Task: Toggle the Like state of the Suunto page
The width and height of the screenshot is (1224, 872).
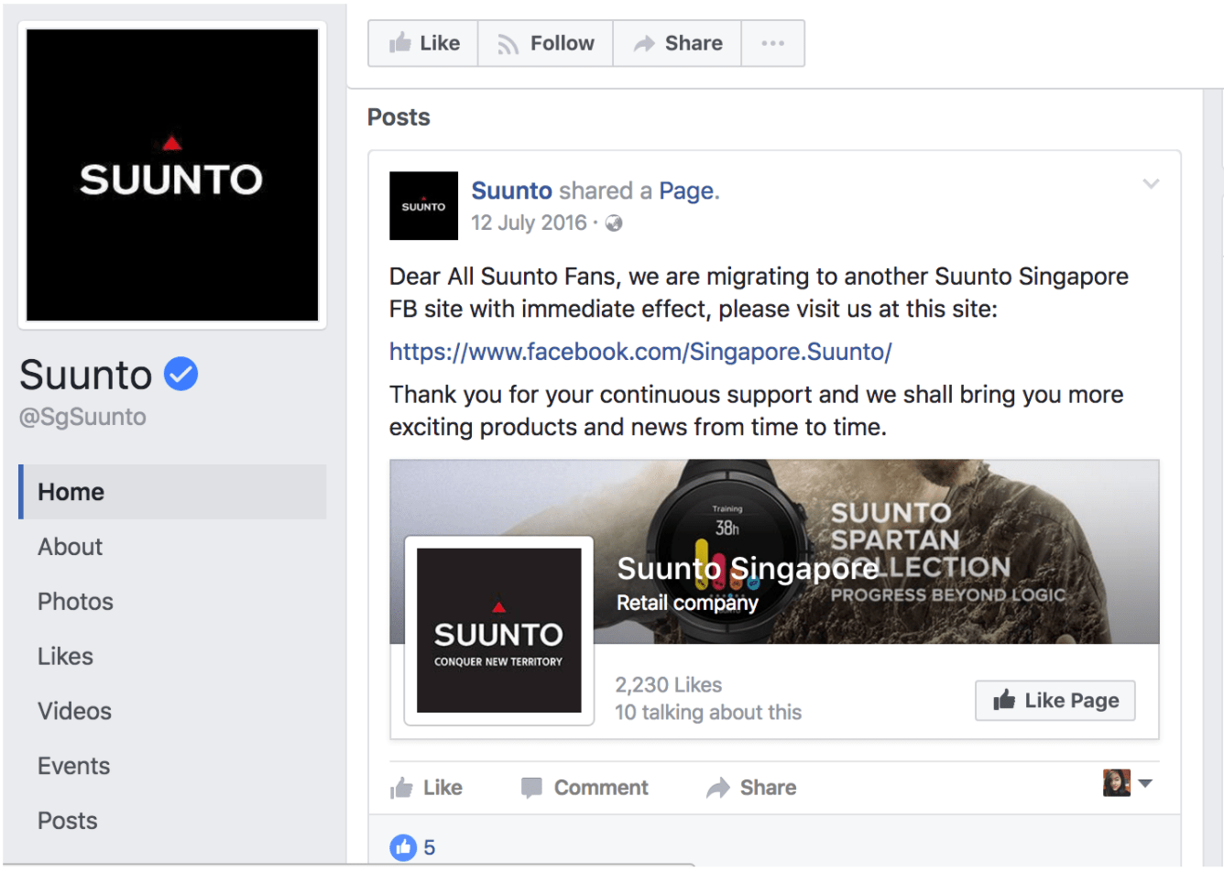Action: [422, 42]
